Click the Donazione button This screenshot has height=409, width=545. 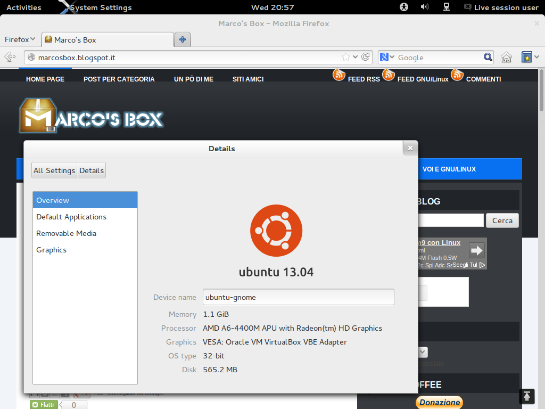pyautogui.click(x=439, y=403)
